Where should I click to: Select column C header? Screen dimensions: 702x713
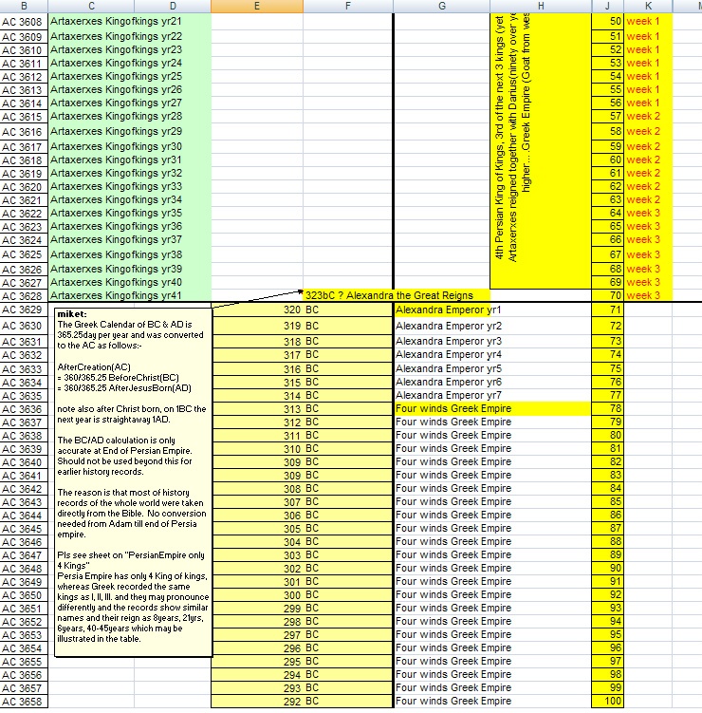(91, 6)
